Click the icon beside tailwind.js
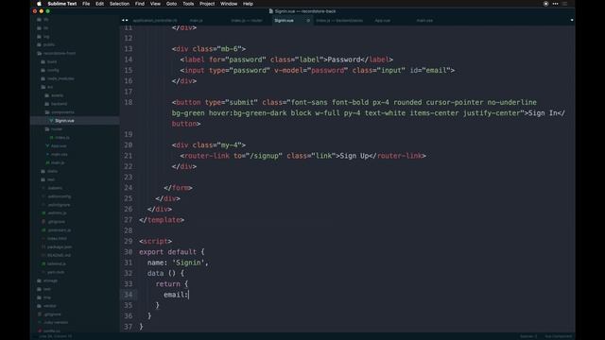Viewport: 605px width, 340px height. [43, 263]
